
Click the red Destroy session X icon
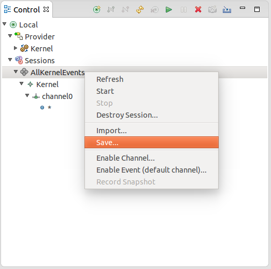(x=198, y=9)
